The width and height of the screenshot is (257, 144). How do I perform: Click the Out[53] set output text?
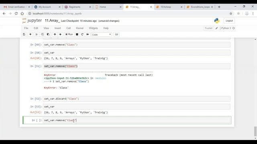(76, 112)
